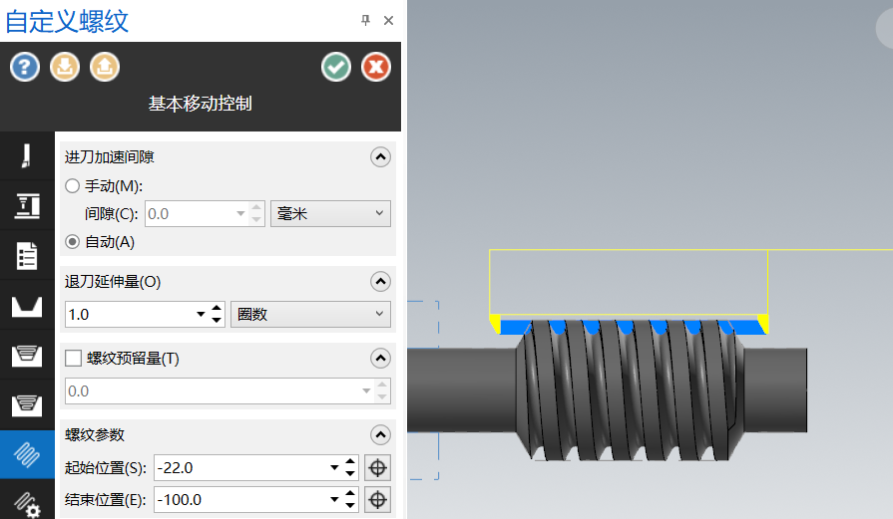Select the 手动(M) radio button
893x519 pixels.
tap(72, 186)
